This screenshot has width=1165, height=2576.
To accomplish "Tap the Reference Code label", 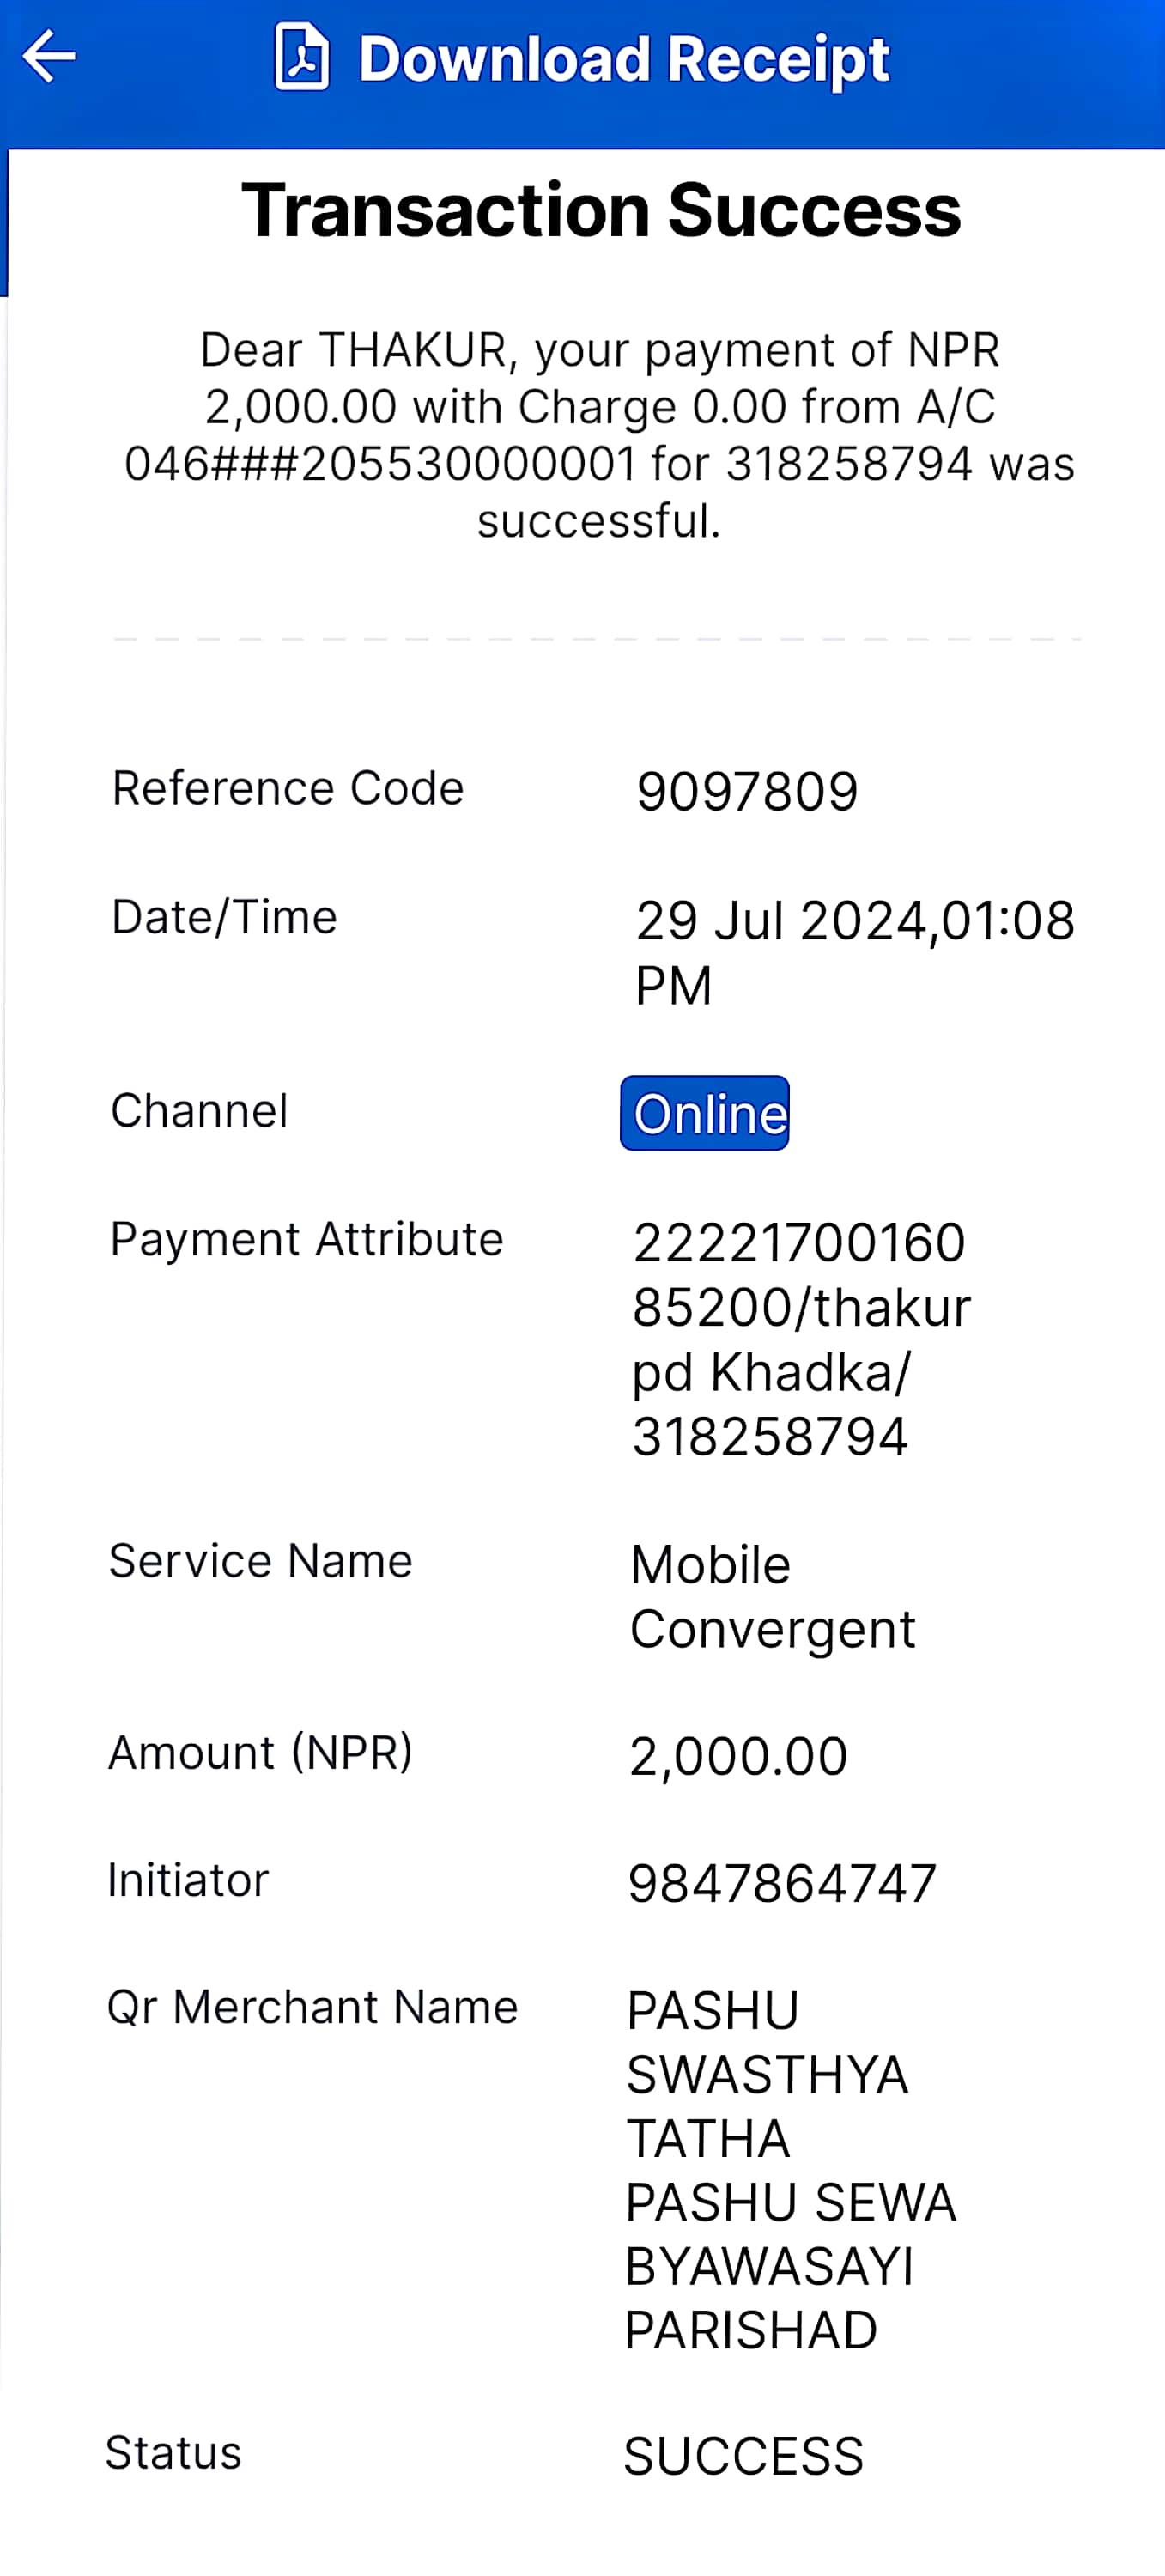I will (x=288, y=788).
